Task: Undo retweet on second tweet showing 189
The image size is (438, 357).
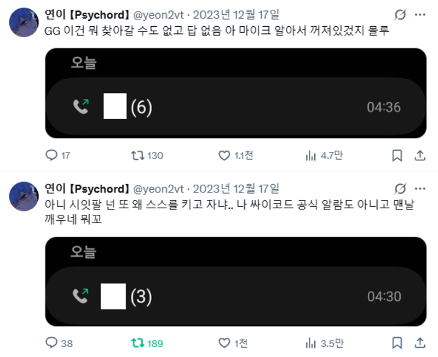Action: click(x=147, y=343)
